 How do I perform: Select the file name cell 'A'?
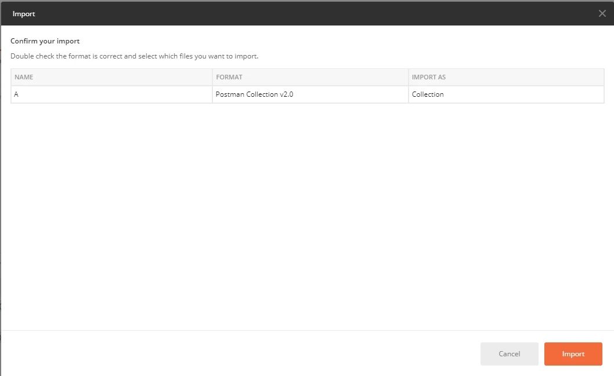pos(16,94)
